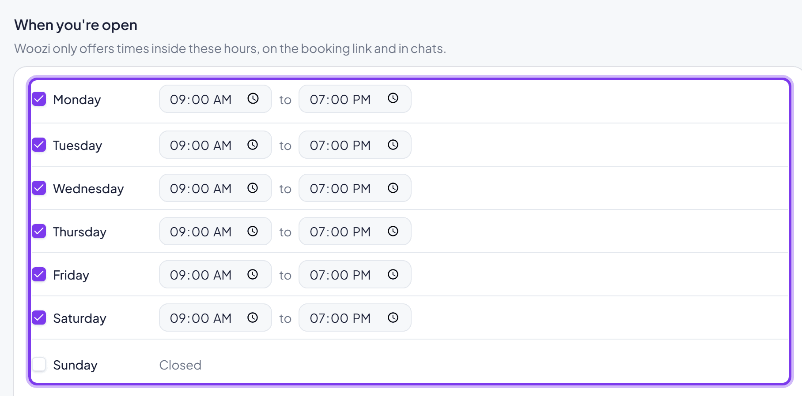Open clock picker for Friday opening time
The height and width of the screenshot is (396, 802).
click(x=253, y=274)
